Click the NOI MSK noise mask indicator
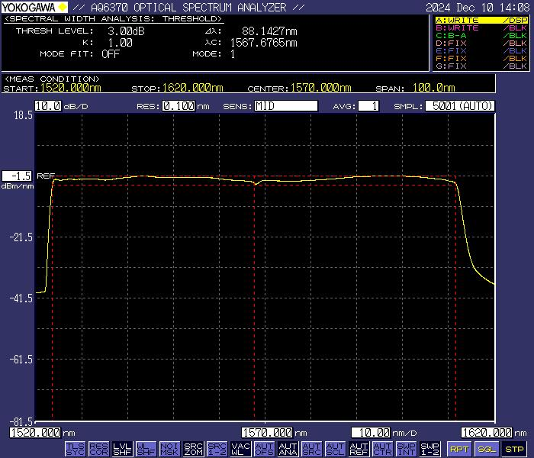This screenshot has height=458, width=534. tap(169, 449)
